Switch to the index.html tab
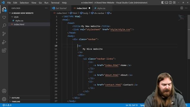 click(82, 8)
